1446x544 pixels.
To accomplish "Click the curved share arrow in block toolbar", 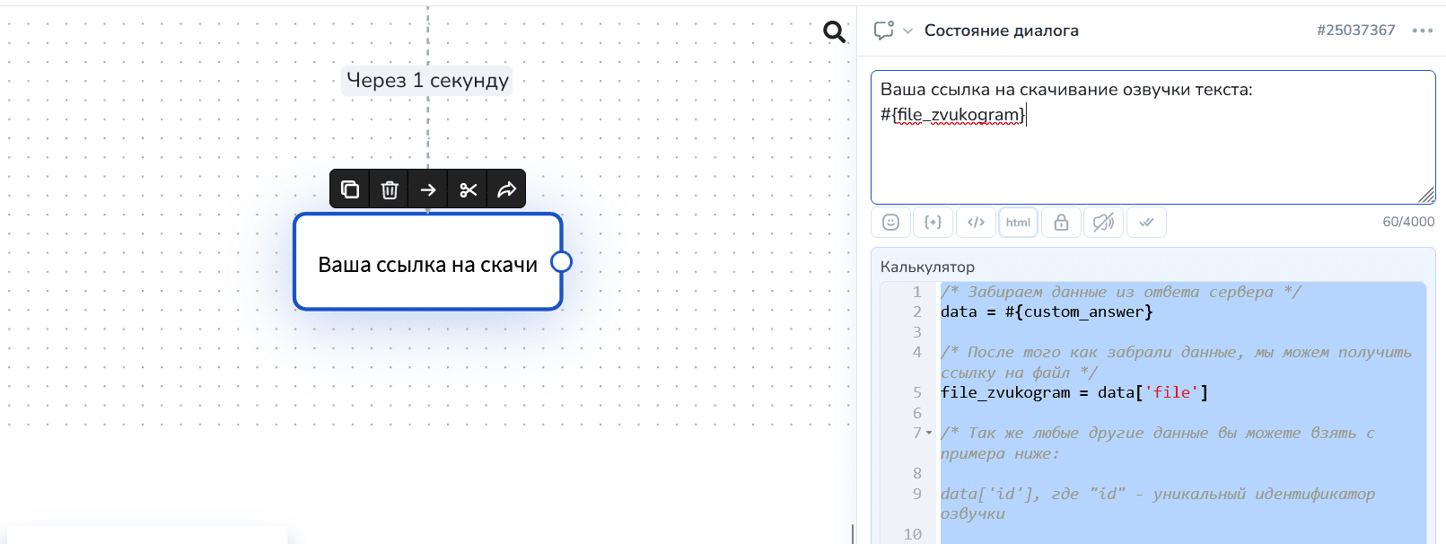I will coord(506,189).
